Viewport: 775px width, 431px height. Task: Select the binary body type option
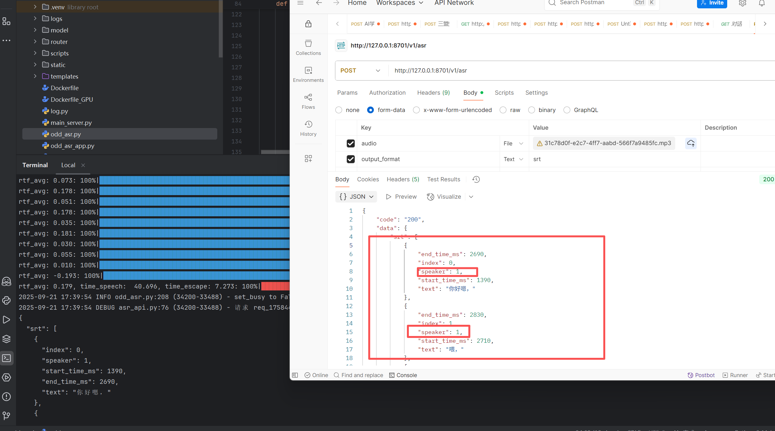(x=532, y=110)
